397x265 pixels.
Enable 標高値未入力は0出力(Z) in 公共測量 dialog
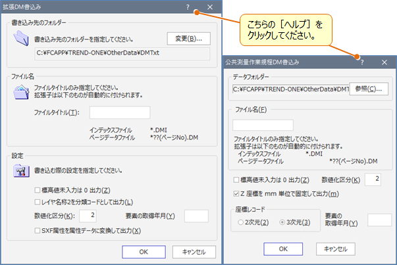pos(236,180)
